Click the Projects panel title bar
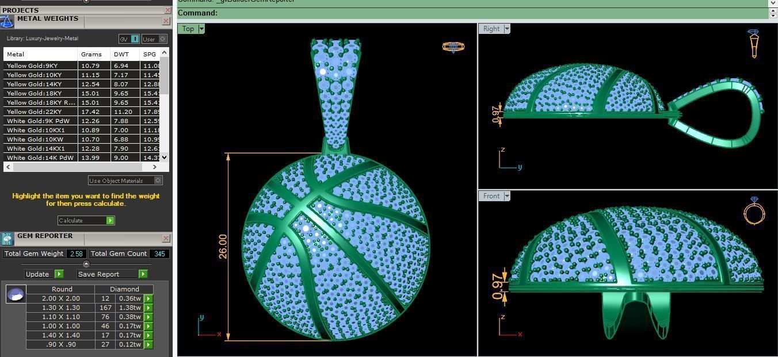This screenshot has height=357, width=778. pyautogui.click(x=81, y=10)
